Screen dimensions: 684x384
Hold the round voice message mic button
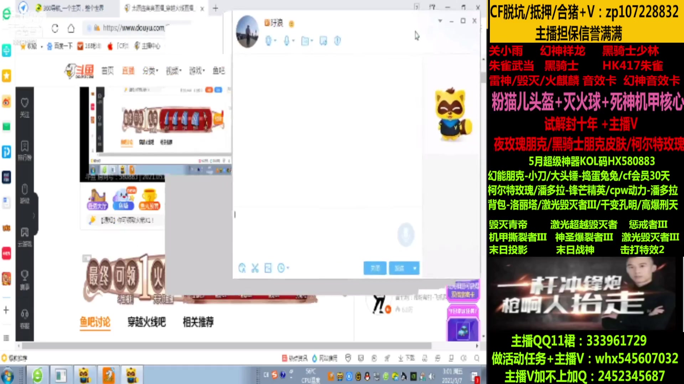pyautogui.click(x=406, y=234)
